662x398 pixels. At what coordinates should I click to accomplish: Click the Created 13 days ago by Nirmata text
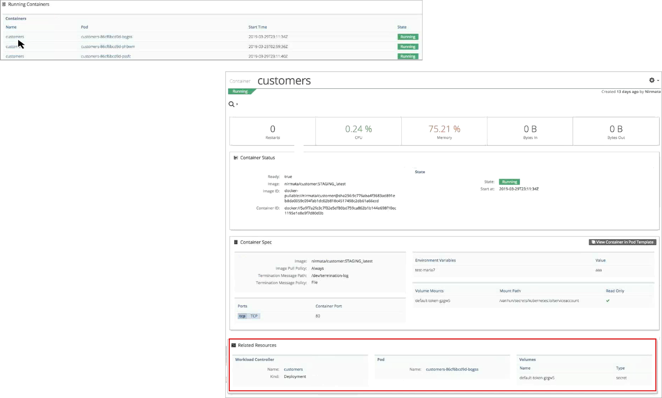[631, 92]
